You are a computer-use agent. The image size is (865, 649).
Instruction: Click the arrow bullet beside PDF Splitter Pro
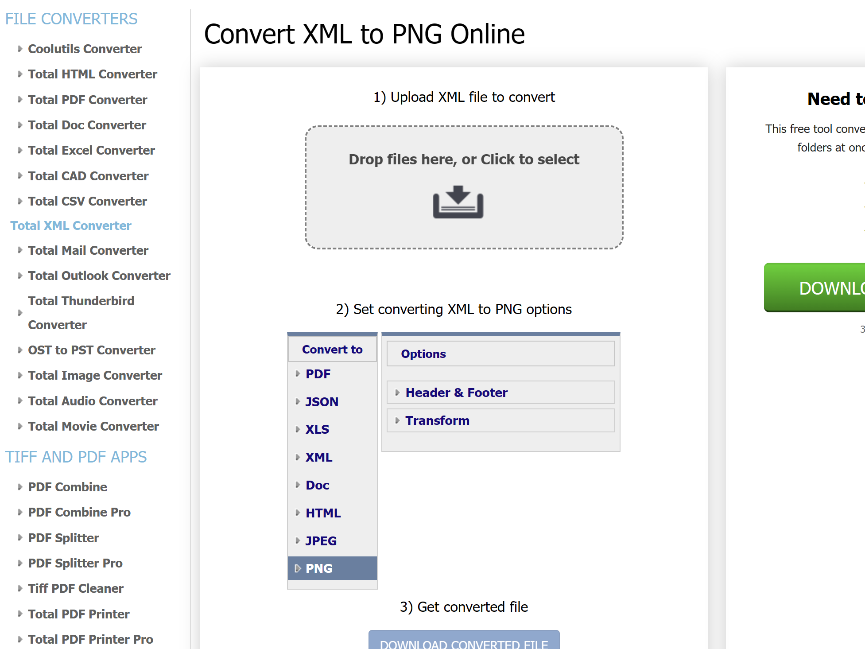click(20, 563)
